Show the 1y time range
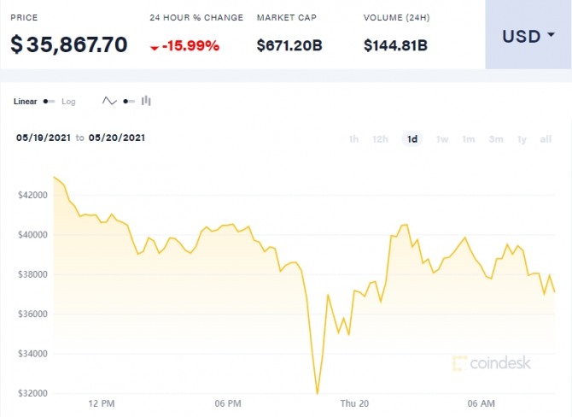The height and width of the screenshot is (417, 572). [522, 139]
